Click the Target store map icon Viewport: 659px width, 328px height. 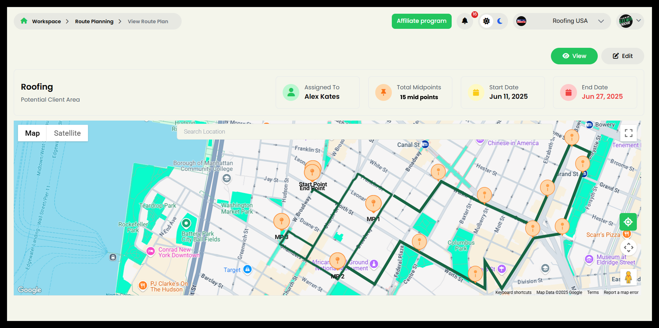click(247, 270)
